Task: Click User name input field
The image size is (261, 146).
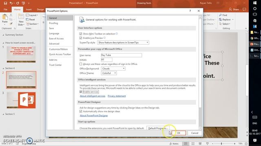Action: tap(122, 55)
